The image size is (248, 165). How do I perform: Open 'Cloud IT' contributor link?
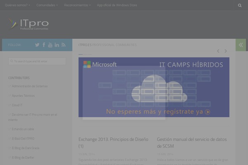pyautogui.click(x=17, y=105)
